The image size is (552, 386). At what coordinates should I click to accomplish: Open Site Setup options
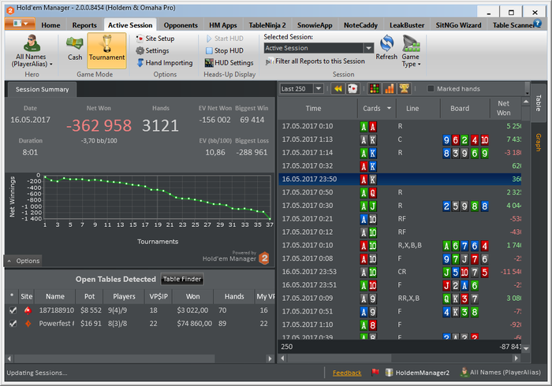tap(155, 39)
